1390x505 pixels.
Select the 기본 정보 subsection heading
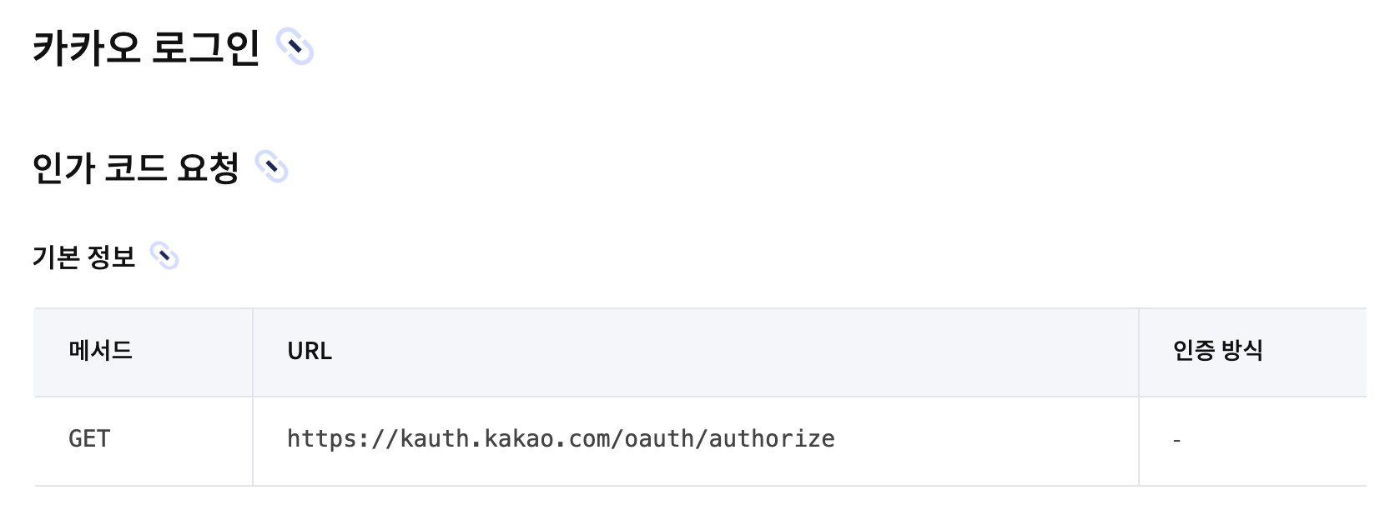tap(83, 257)
